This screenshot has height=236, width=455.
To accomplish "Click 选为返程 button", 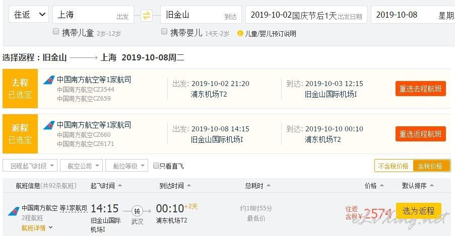I will point(418,211).
